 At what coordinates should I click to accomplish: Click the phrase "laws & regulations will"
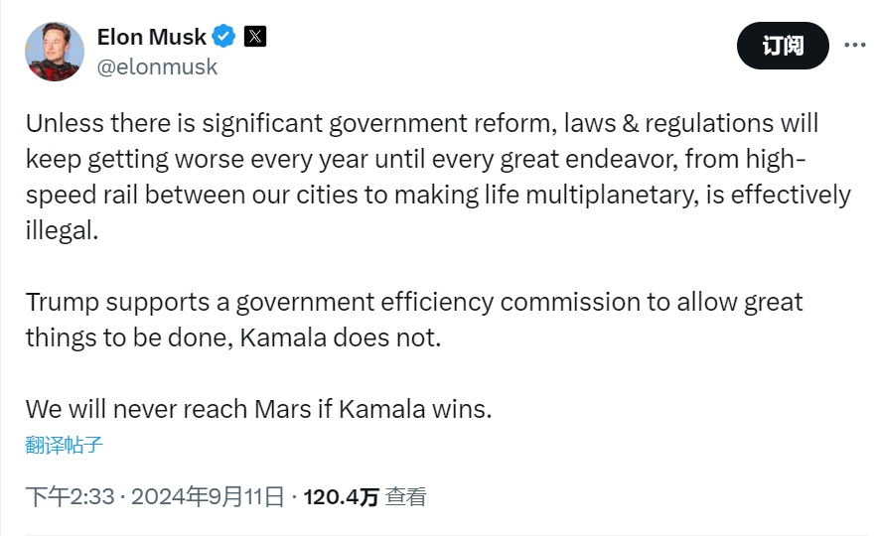coord(691,123)
